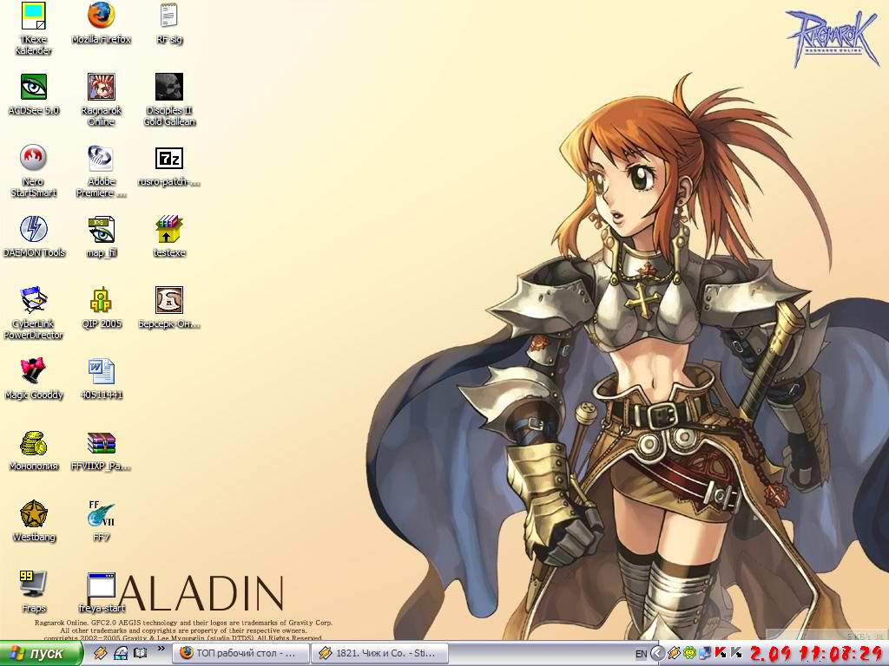Select the RF sig text file icon

pos(169,23)
